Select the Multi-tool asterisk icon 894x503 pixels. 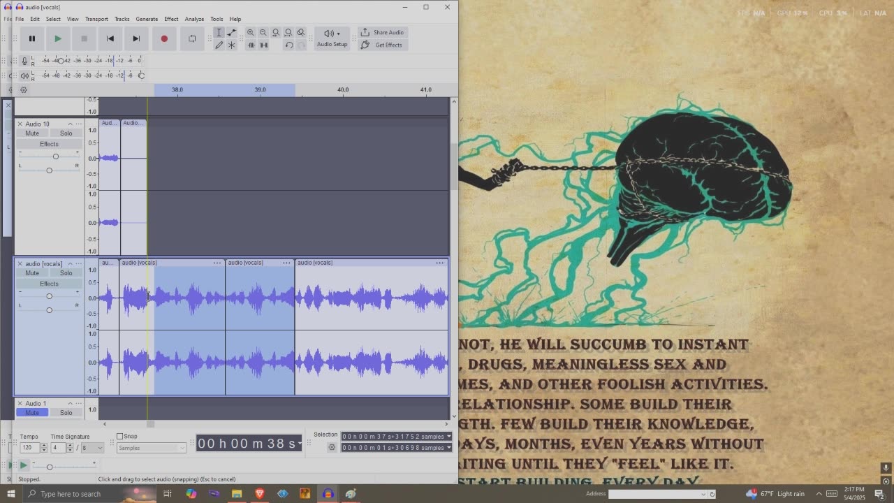tap(232, 45)
